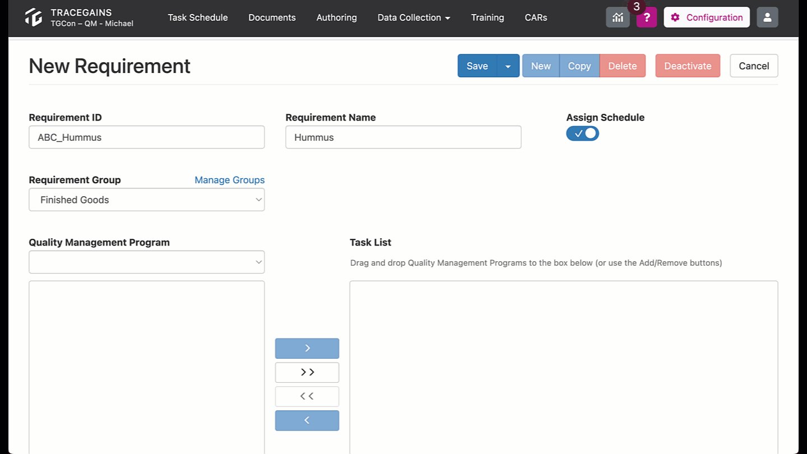Open the user profile icon
Viewport: 807px width, 454px height.
(767, 17)
